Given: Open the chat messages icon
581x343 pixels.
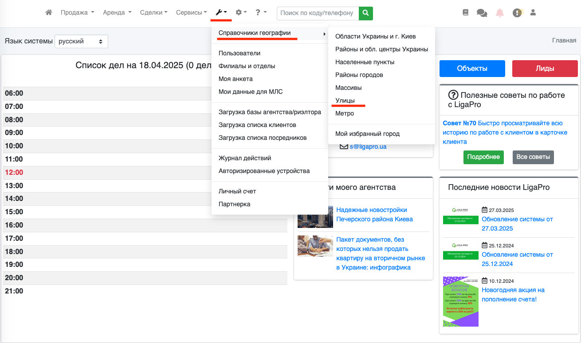Looking at the screenshot, I should tap(482, 13).
